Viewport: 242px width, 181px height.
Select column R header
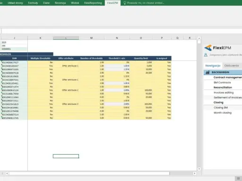click(190, 38)
